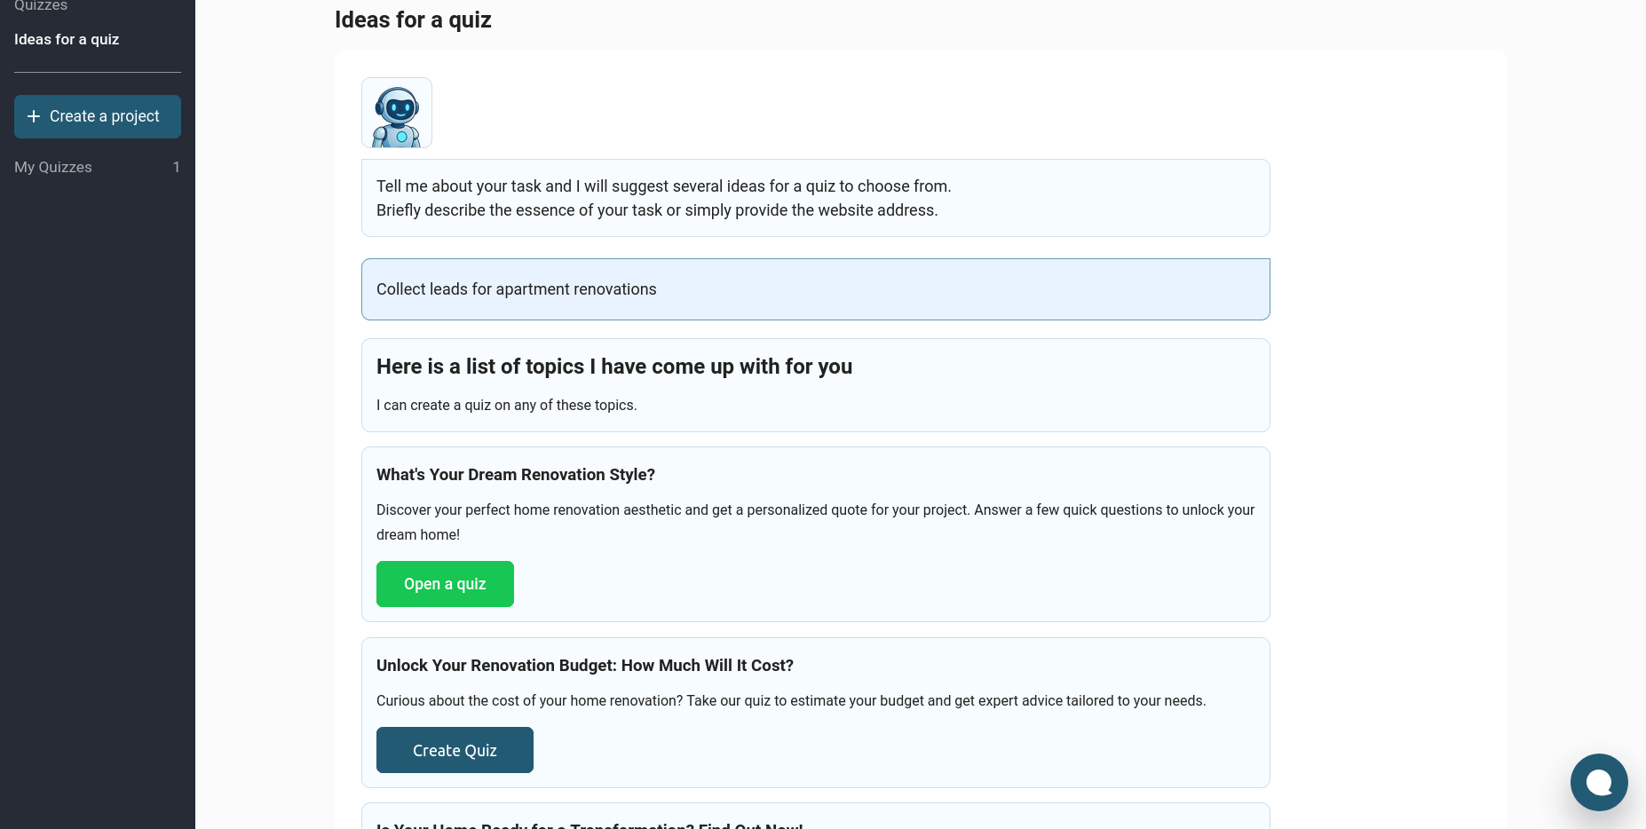Image resolution: width=1646 pixels, height=829 pixels.
Task: Click the list of topics heading
Action: (x=614, y=367)
